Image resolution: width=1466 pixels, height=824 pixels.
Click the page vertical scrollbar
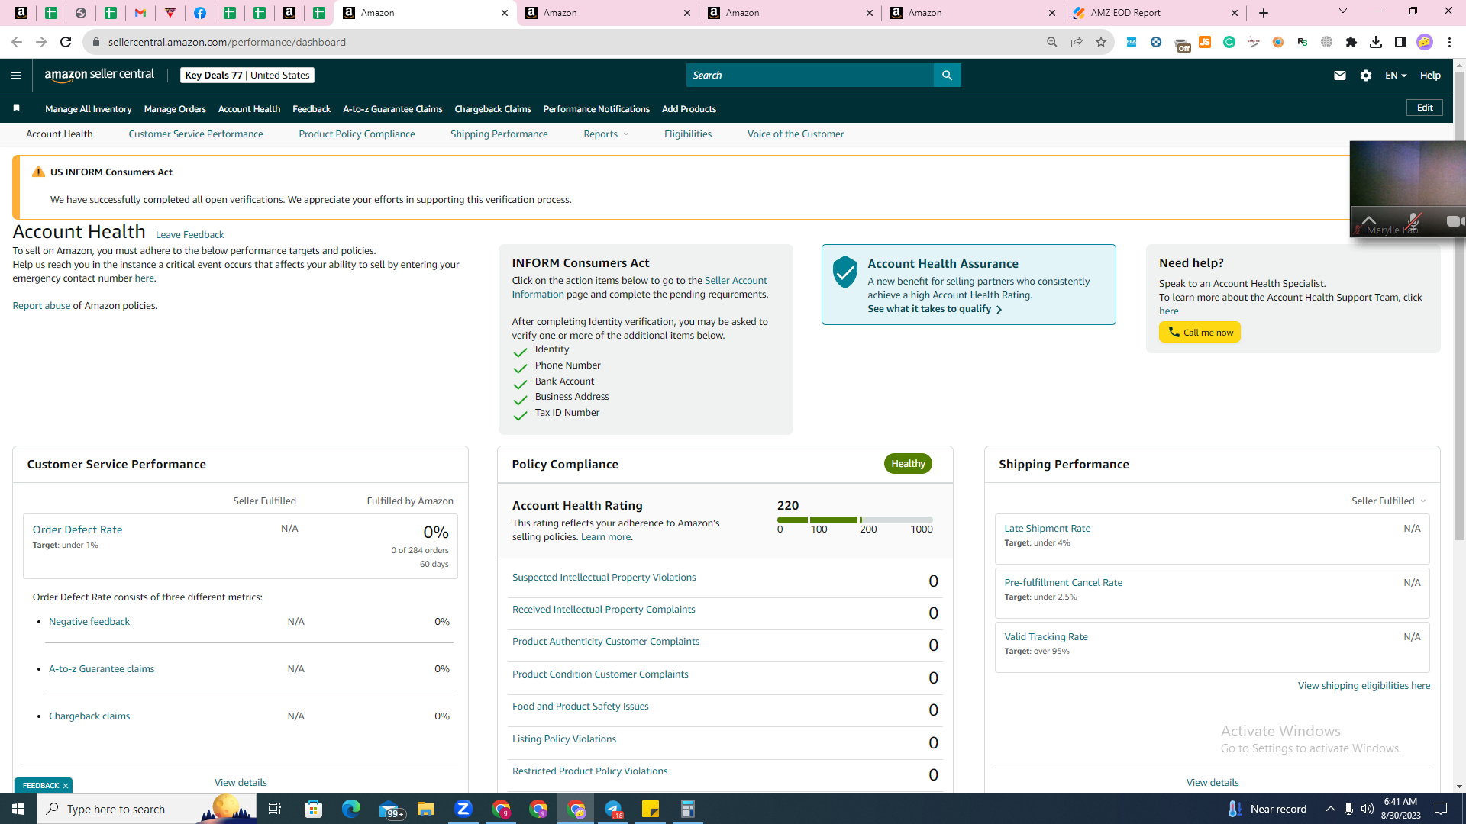point(1459,305)
